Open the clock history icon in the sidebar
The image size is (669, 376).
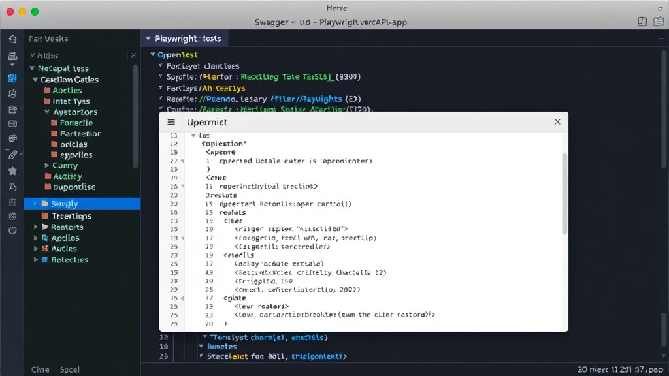coord(12,230)
